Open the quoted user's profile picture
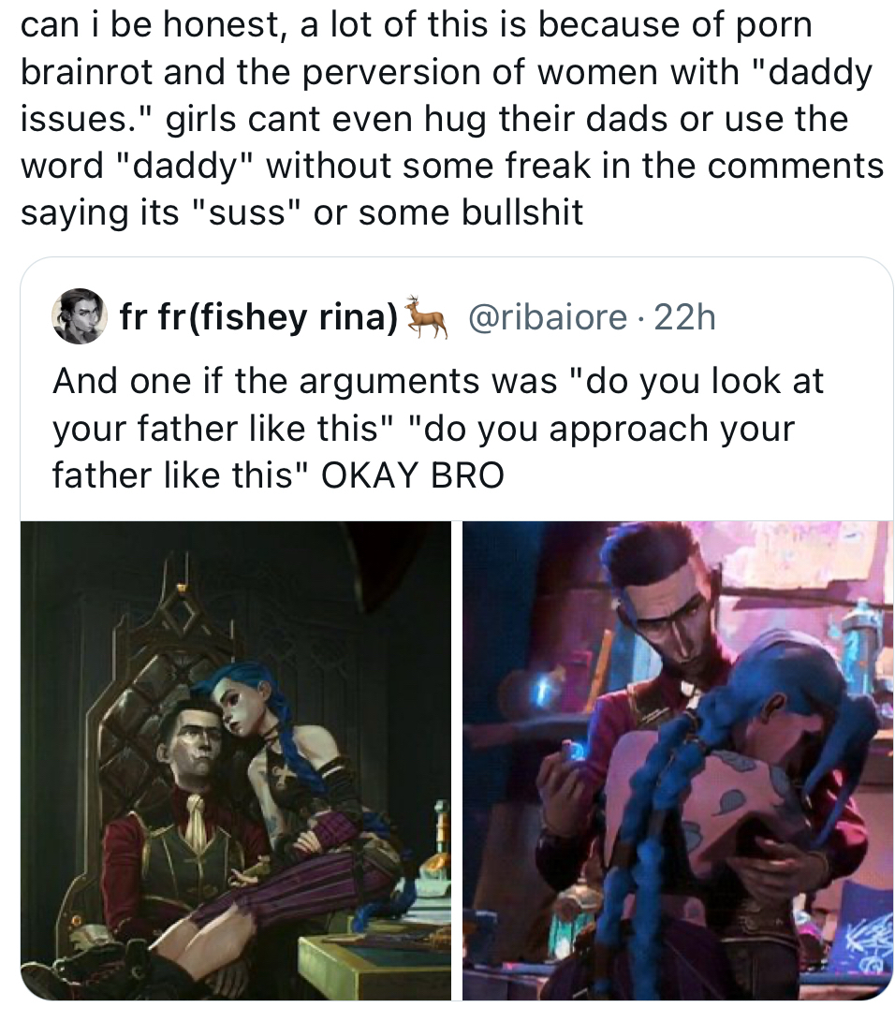Image resolution: width=895 pixels, height=1022 pixels. (80, 316)
